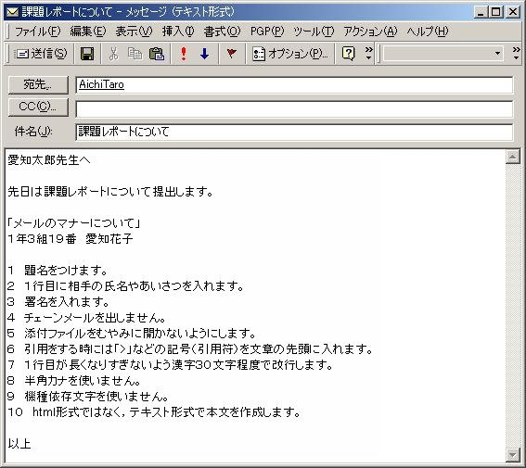Click the red follow-up flag icon

click(231, 53)
